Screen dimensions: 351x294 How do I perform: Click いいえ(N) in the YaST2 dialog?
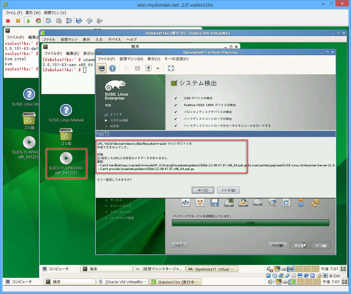228,190
